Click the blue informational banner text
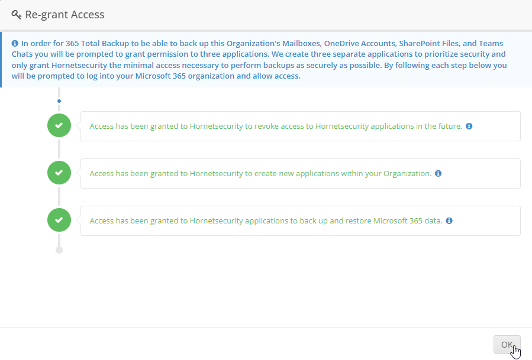Image resolution: width=532 pixels, height=360 pixels. (x=260, y=59)
